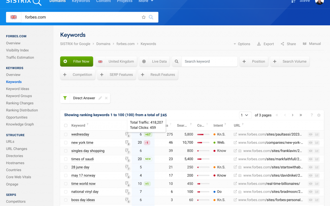Viewport: 330px width, 206px height.
Task: Jump to last page double arrow
Action: (301, 115)
